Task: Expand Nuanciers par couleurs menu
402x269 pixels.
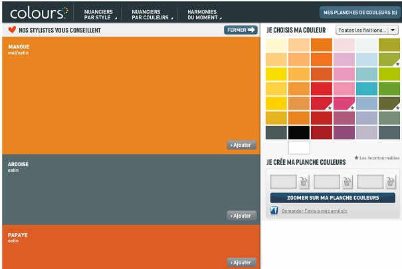Action: (x=149, y=14)
